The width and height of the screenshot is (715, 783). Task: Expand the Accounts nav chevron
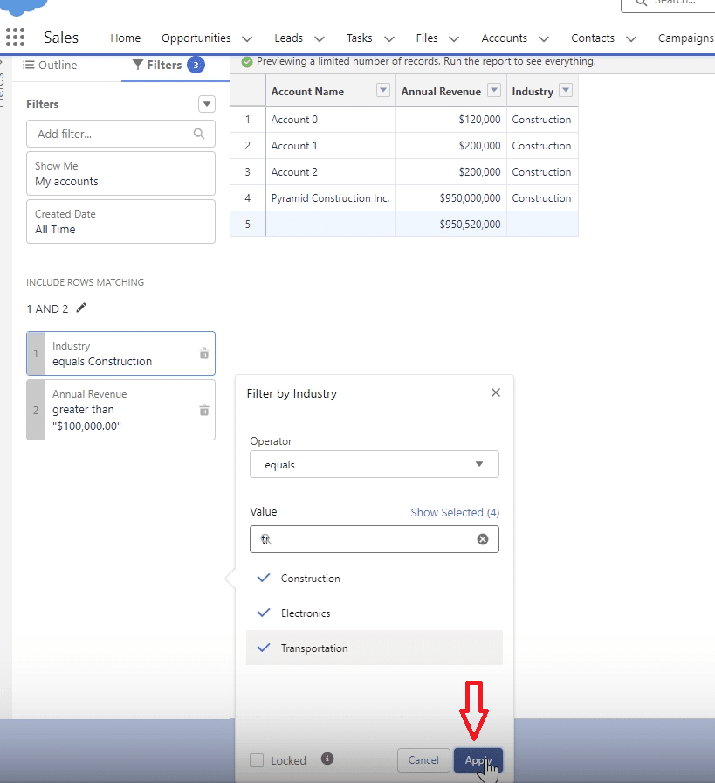[544, 39]
